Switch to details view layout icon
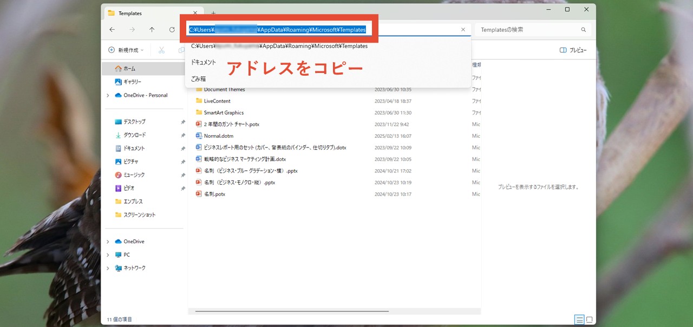This screenshot has height=327, width=693. tap(579, 319)
